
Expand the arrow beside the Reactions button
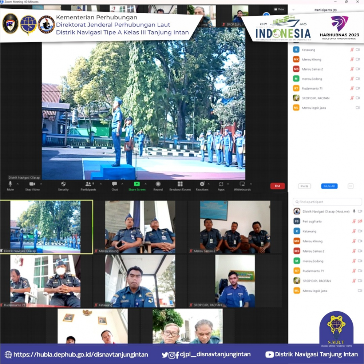click(x=209, y=184)
